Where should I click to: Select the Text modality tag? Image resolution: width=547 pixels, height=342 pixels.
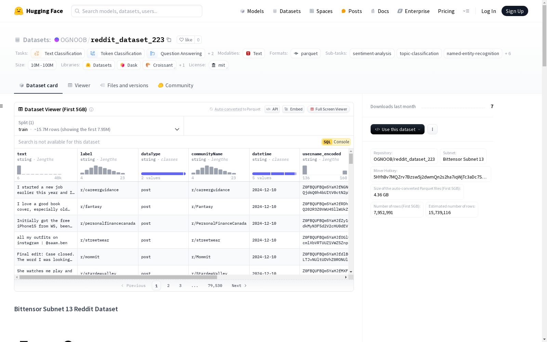(x=254, y=53)
